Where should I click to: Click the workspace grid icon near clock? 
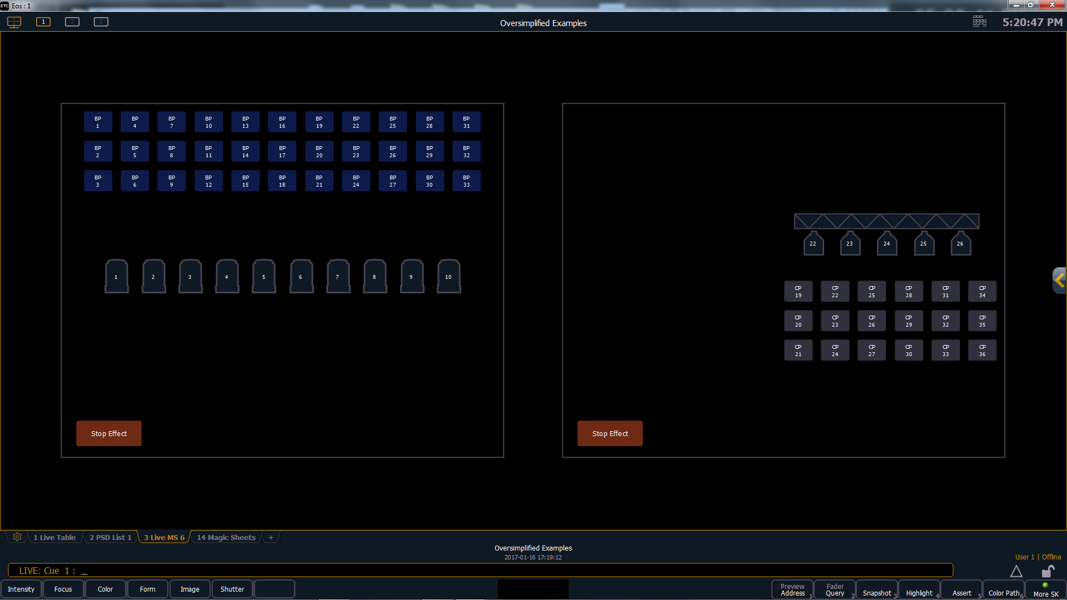pyautogui.click(x=979, y=22)
